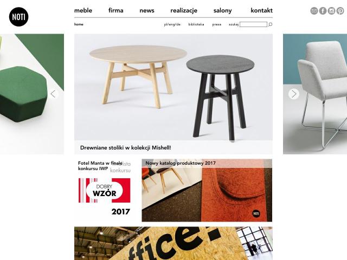The width and height of the screenshot is (347, 260).
Task: Open the meble menu
Action: (x=83, y=10)
